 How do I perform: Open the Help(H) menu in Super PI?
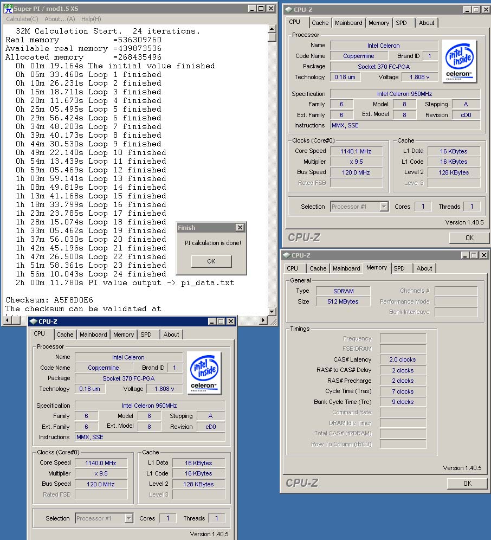[91, 19]
